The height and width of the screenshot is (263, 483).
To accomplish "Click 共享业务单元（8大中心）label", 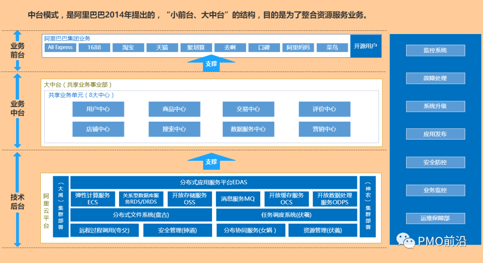I will (x=81, y=95).
